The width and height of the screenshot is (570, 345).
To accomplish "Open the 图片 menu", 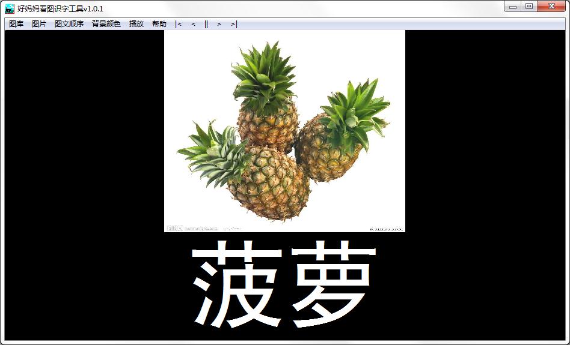I will 39,24.
